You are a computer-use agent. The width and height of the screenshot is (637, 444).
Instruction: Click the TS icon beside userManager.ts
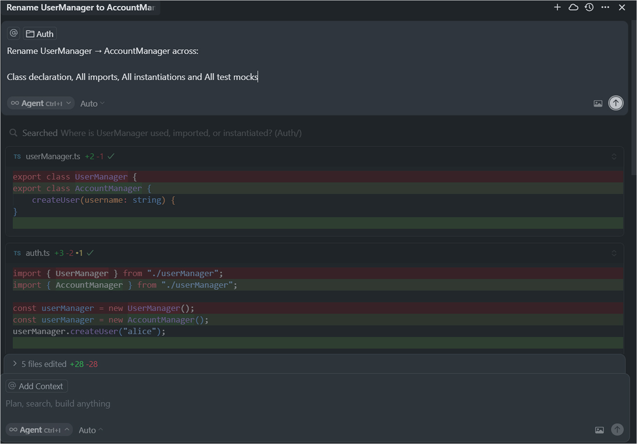17,157
